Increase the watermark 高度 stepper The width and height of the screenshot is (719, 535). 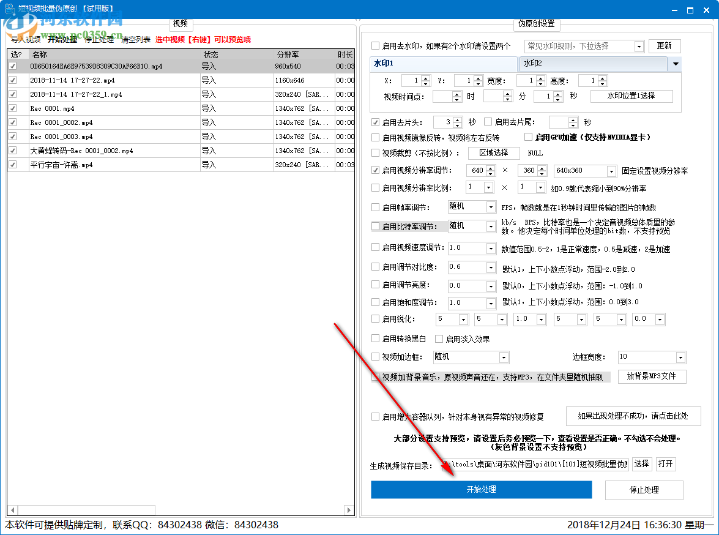point(603,78)
